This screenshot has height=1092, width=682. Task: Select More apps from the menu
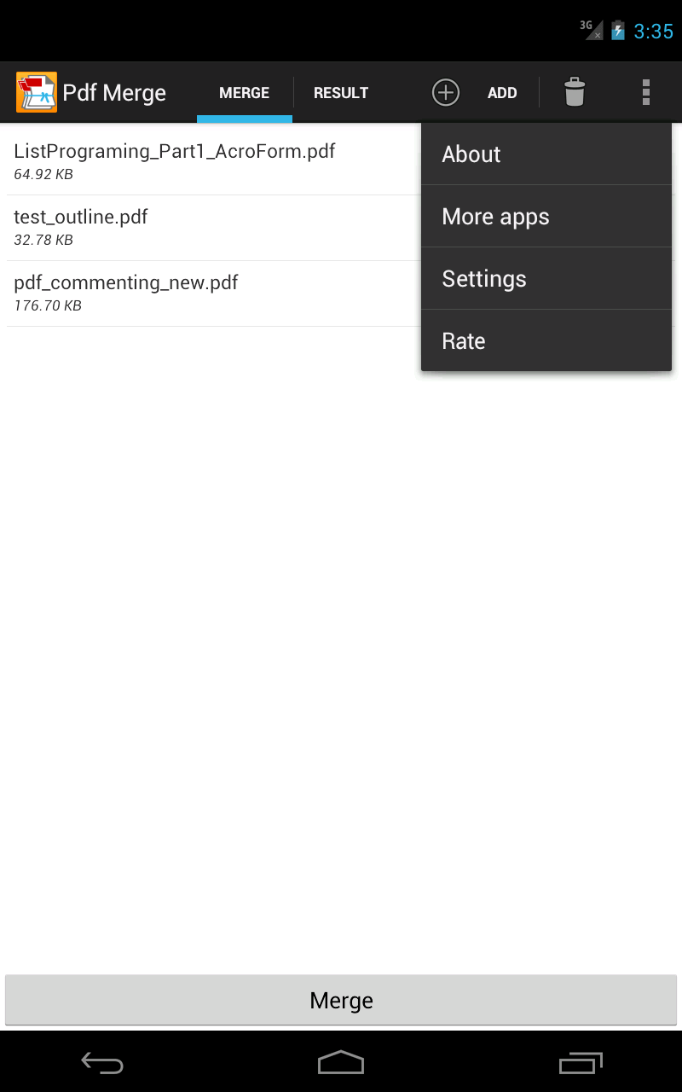coord(495,217)
